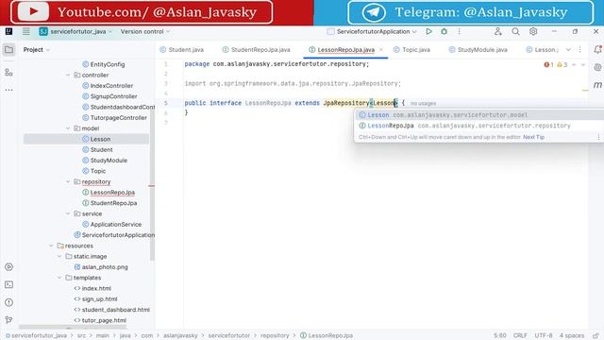Run ServicefortutorApplication with play icon

(x=428, y=31)
